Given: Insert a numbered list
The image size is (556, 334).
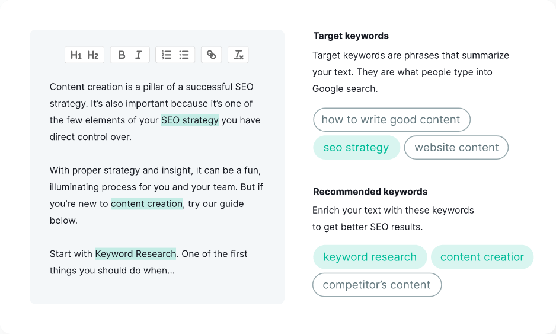Looking at the screenshot, I should [x=167, y=55].
